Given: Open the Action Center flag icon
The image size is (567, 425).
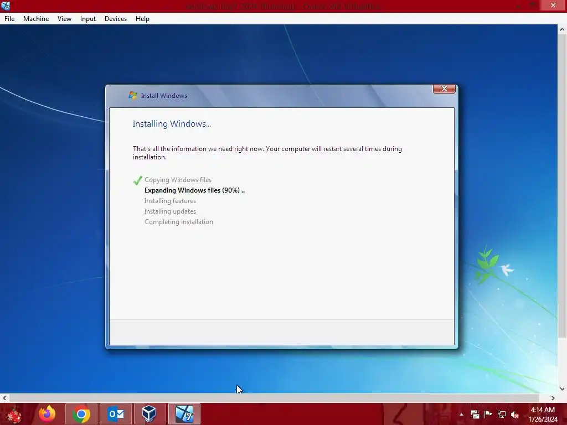Looking at the screenshot, I should [x=488, y=414].
